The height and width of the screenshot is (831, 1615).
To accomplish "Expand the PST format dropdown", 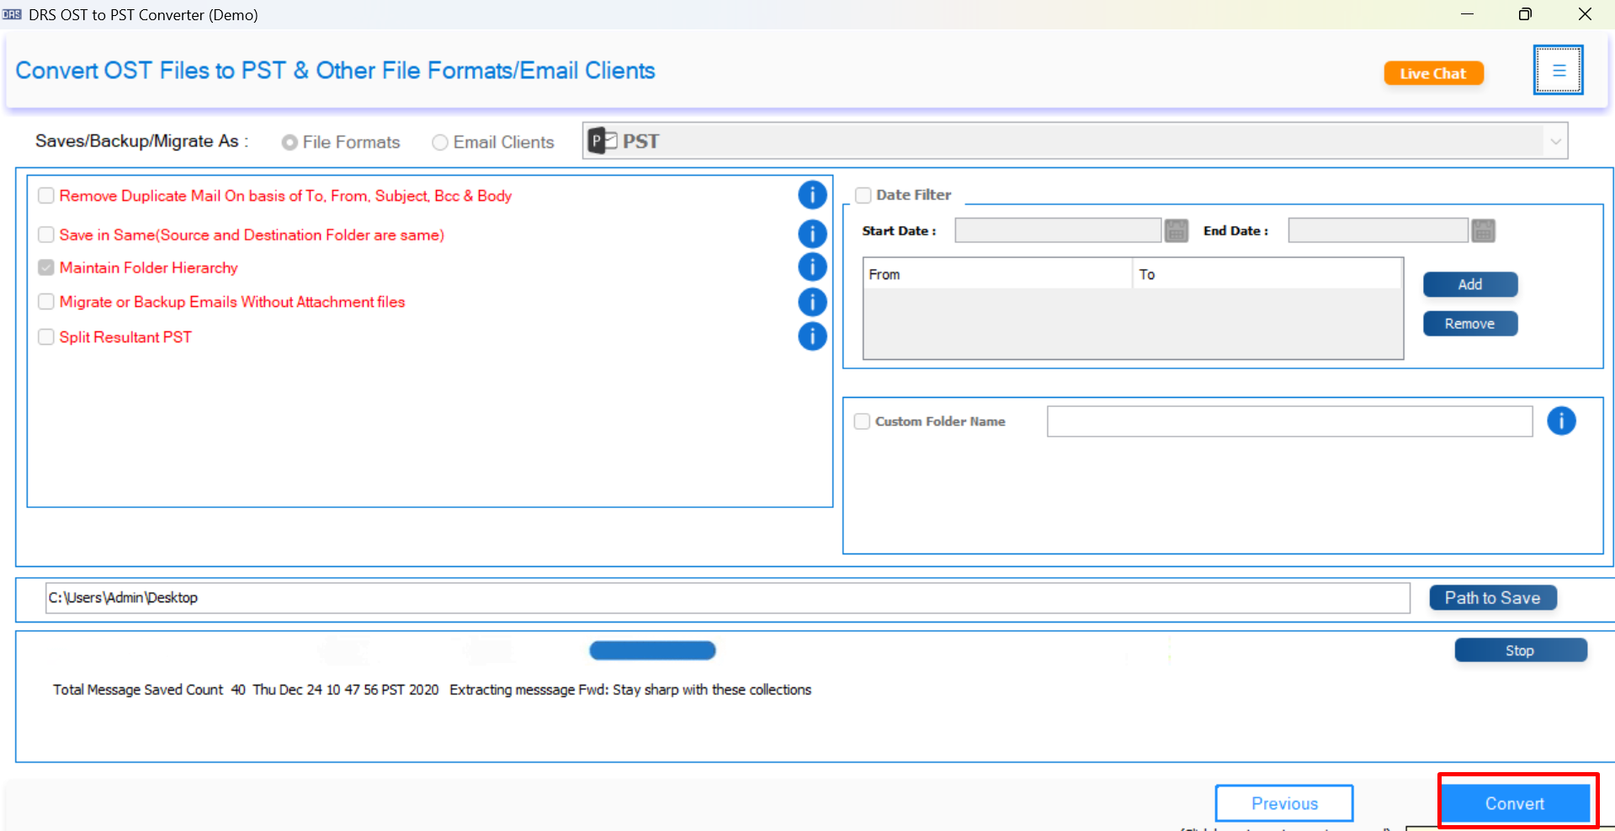I will (1555, 141).
